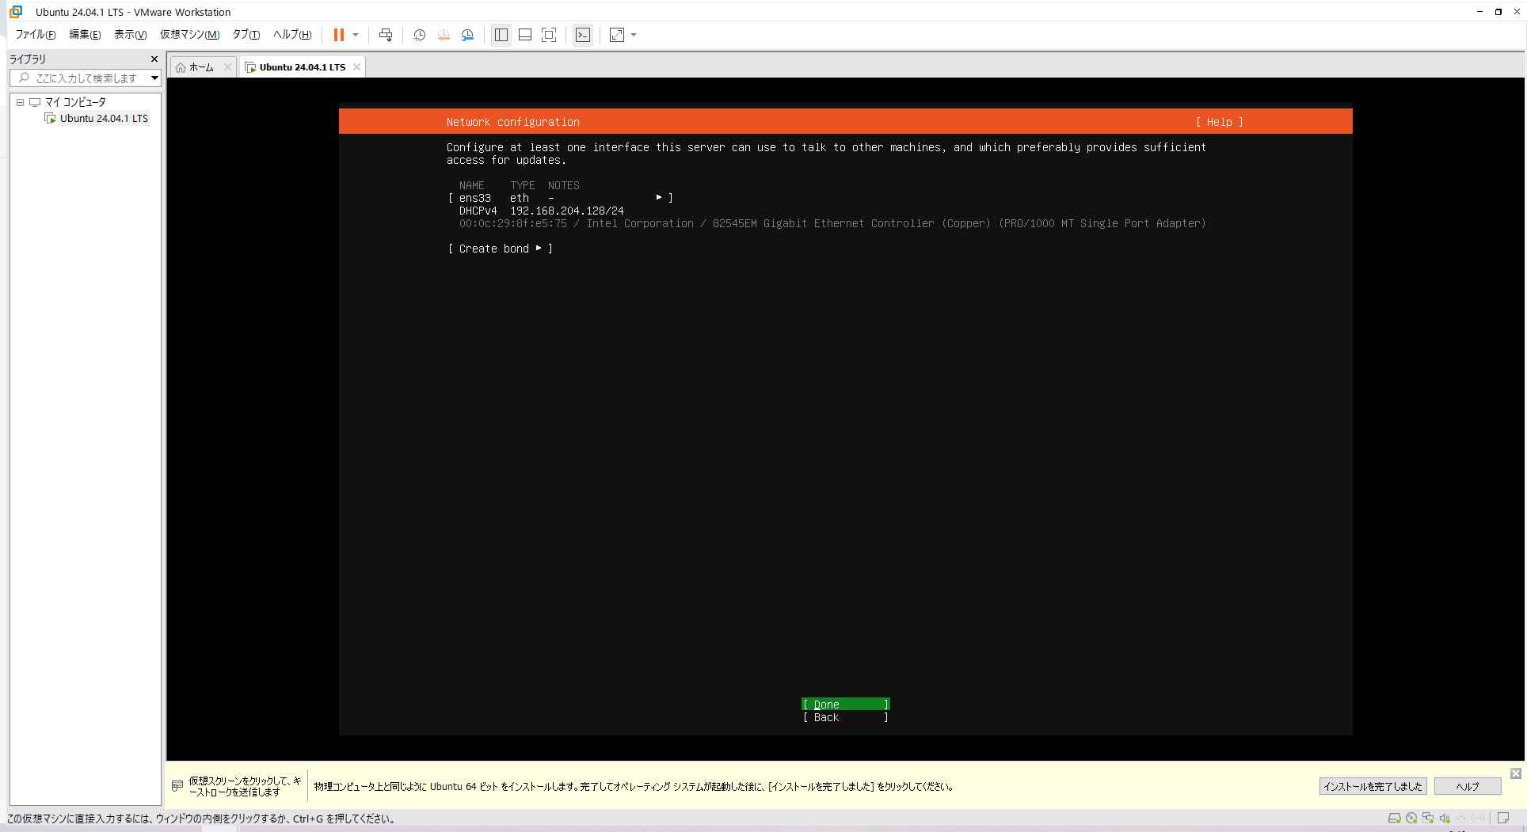Close the ホーム tab
The image size is (1527, 832).
[227, 67]
